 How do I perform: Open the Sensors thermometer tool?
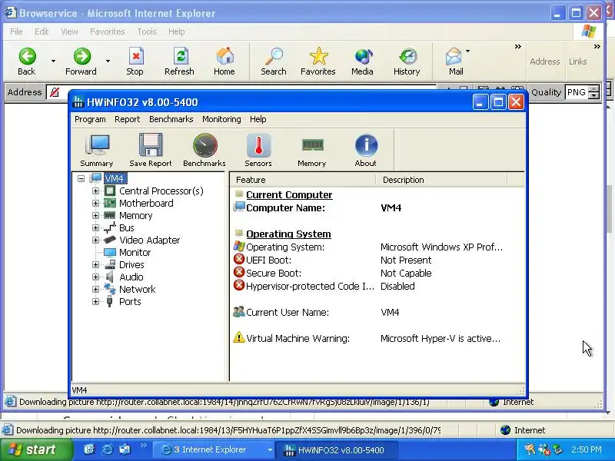click(x=258, y=151)
